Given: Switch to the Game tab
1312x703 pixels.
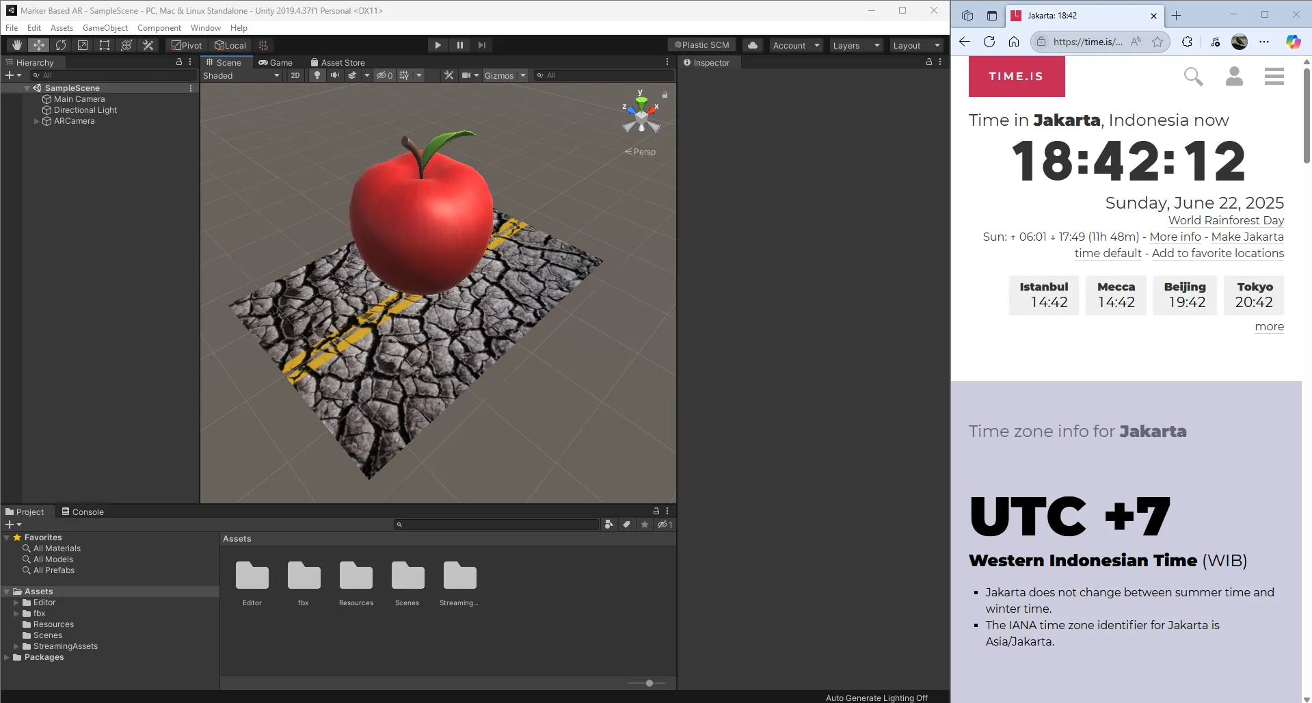Looking at the screenshot, I should [276, 62].
